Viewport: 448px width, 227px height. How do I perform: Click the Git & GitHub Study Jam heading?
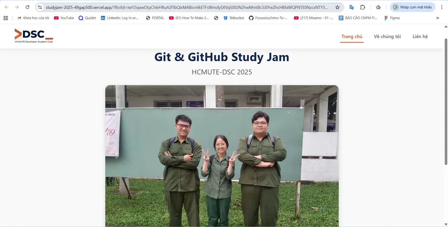(222, 57)
